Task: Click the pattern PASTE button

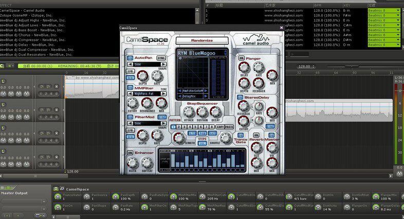Action: tap(229, 127)
